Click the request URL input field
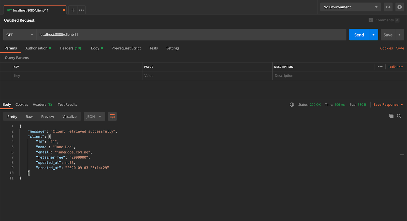Viewport: 407px width, 221px height. pos(191,35)
